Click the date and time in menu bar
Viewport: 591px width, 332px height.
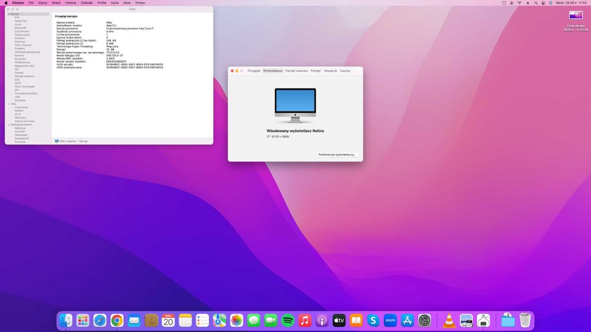point(571,2)
